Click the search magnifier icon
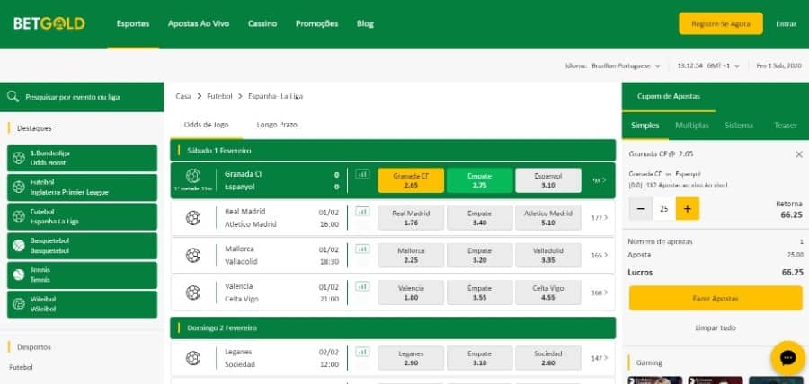This screenshot has width=809, height=384. pos(13,97)
